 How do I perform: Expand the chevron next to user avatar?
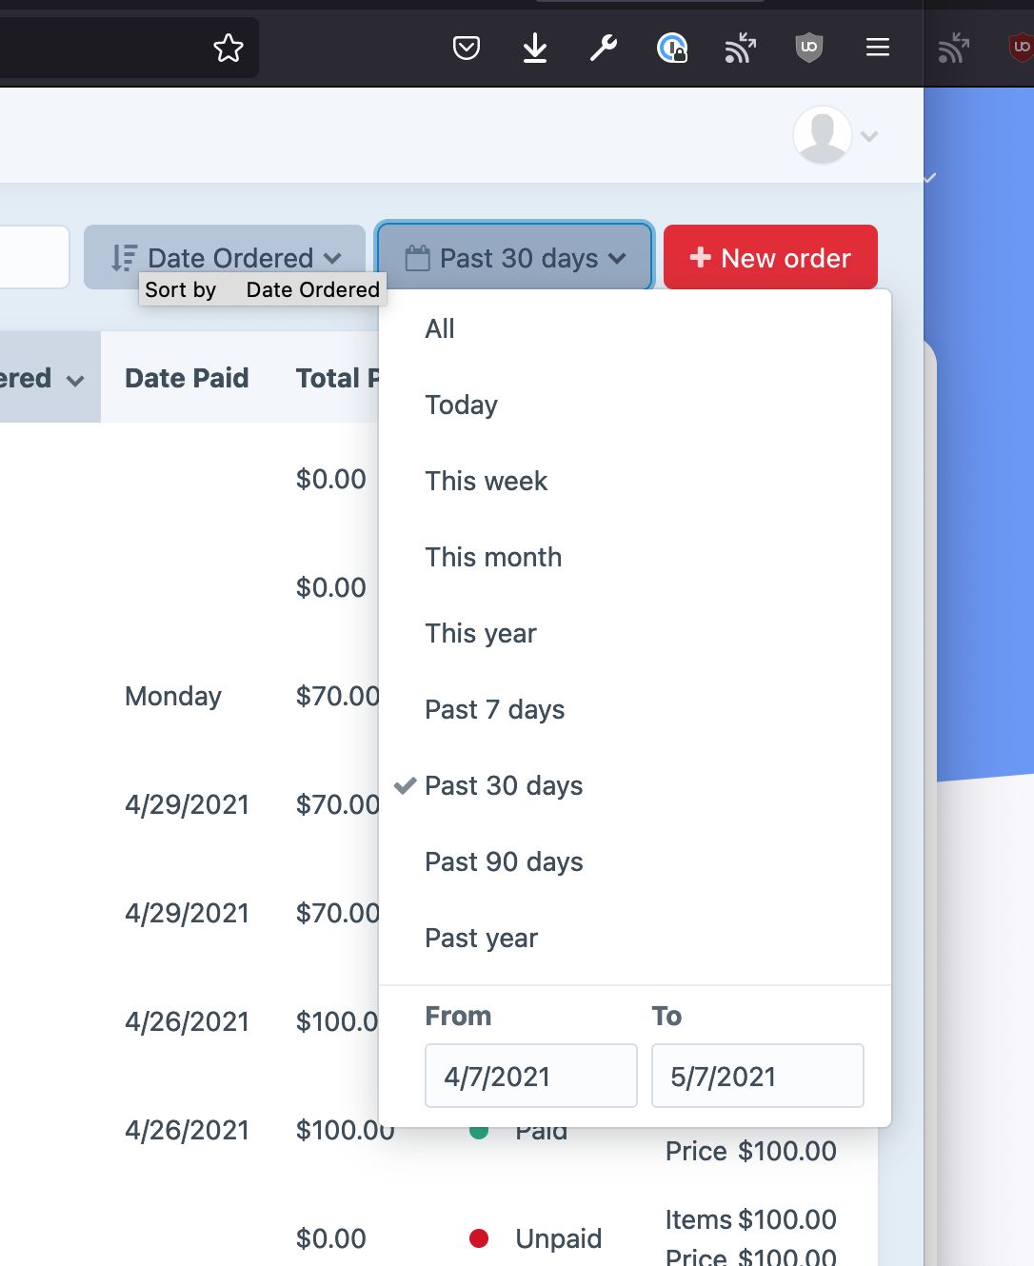coord(868,136)
